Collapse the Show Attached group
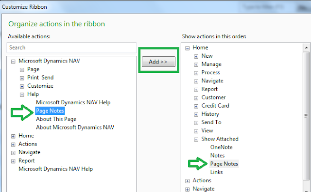This screenshot has width=311, height=192. click(196, 140)
